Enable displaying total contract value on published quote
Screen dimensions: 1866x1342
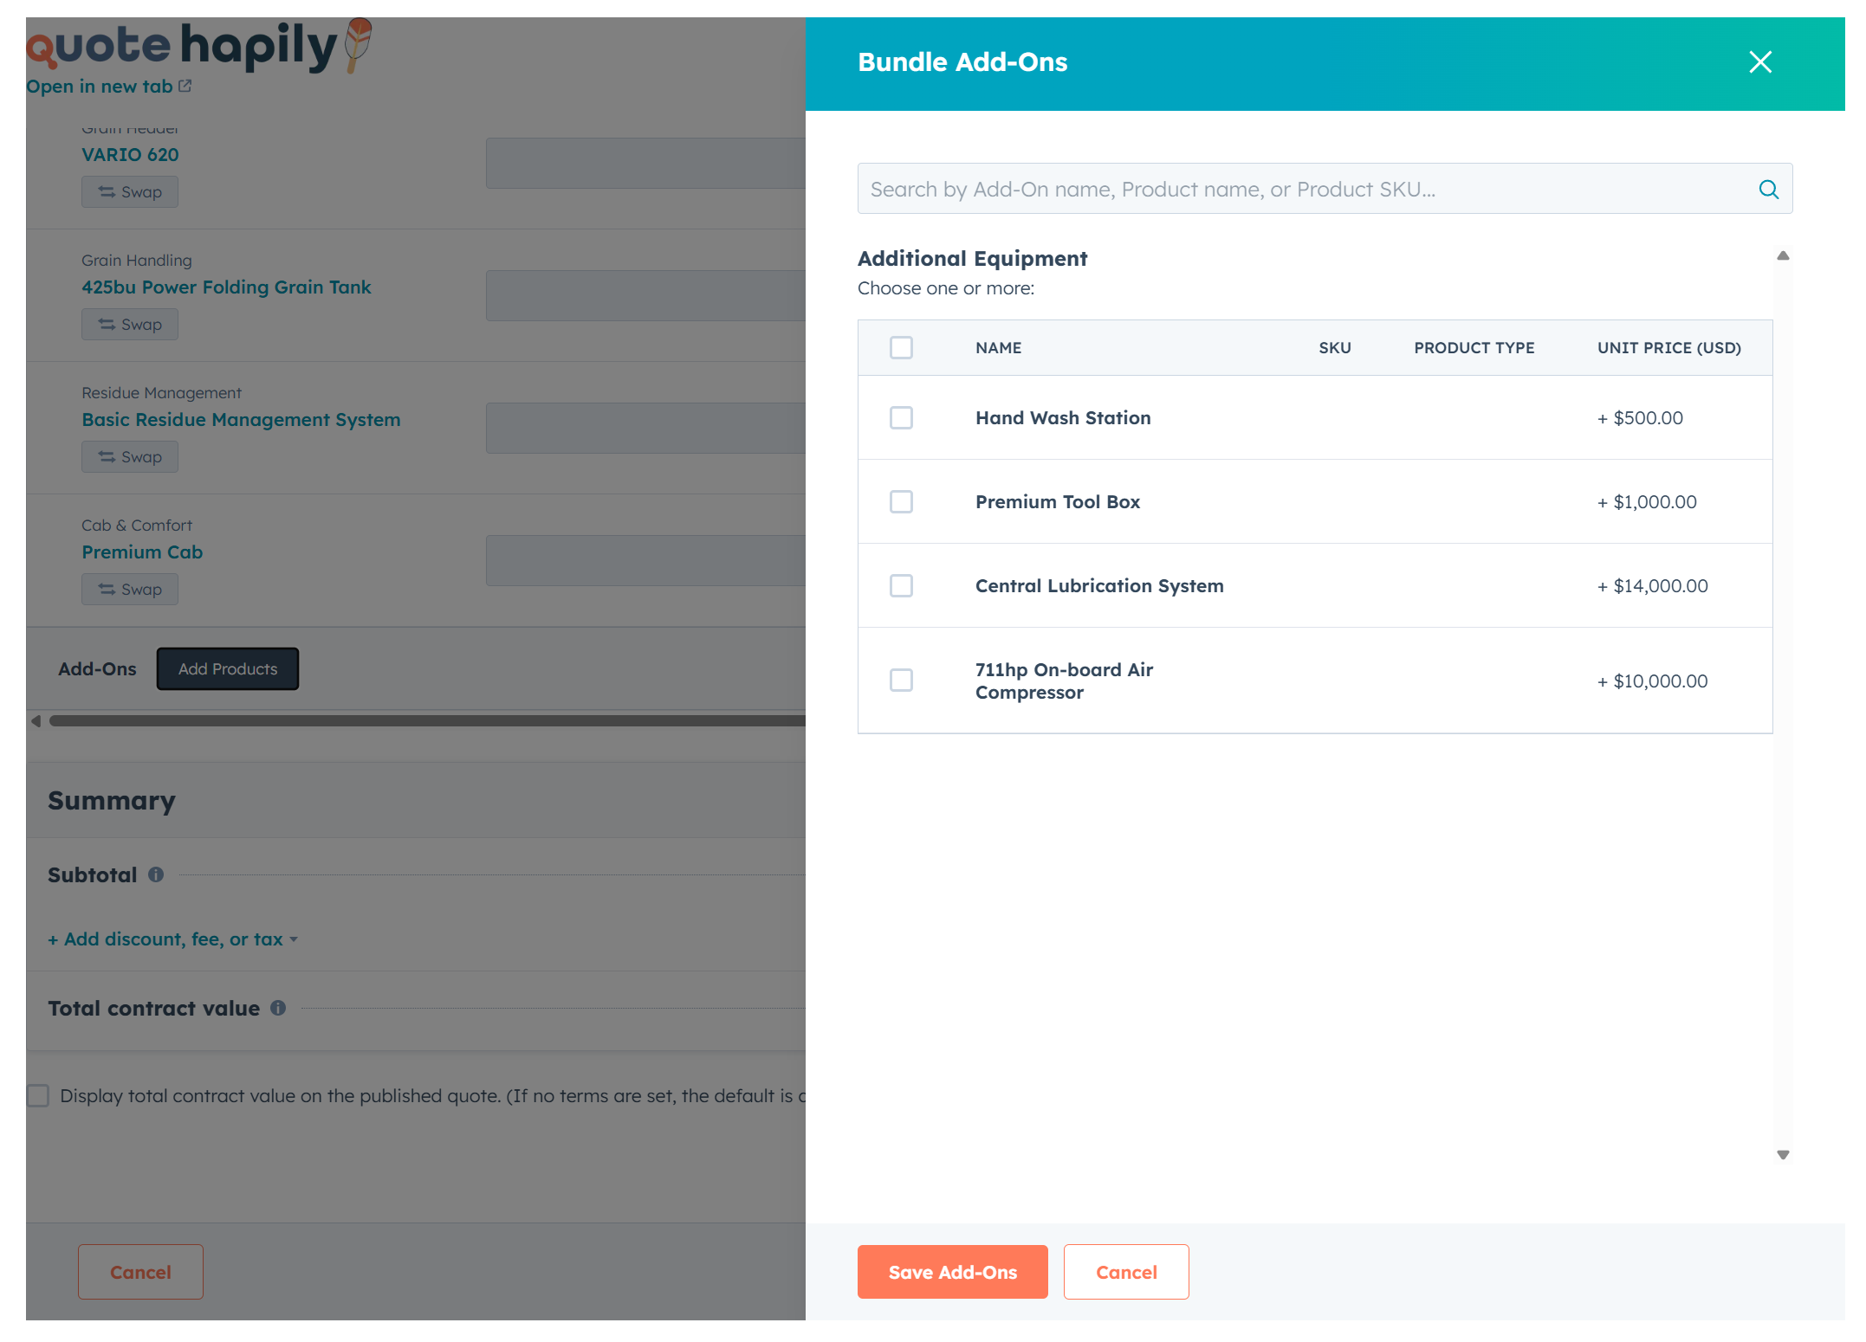pyautogui.click(x=37, y=1095)
